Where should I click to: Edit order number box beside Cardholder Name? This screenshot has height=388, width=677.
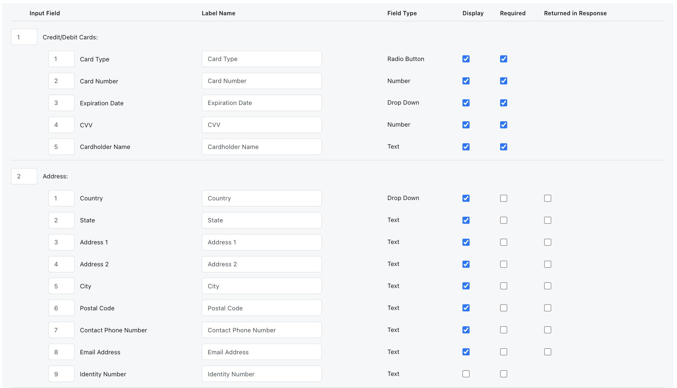click(61, 147)
